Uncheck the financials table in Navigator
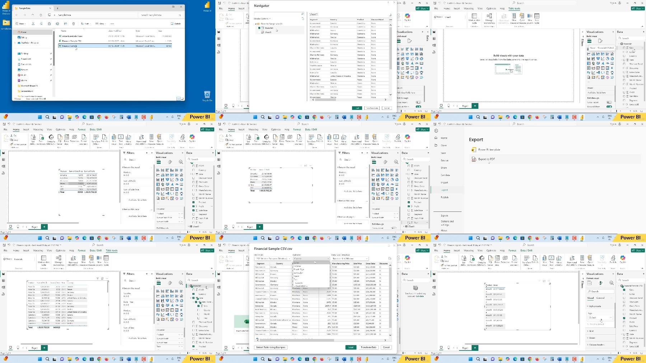The height and width of the screenshot is (363, 646). point(259,28)
